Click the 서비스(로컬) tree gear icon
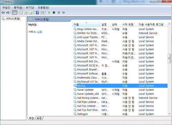 [x=3, y=19]
